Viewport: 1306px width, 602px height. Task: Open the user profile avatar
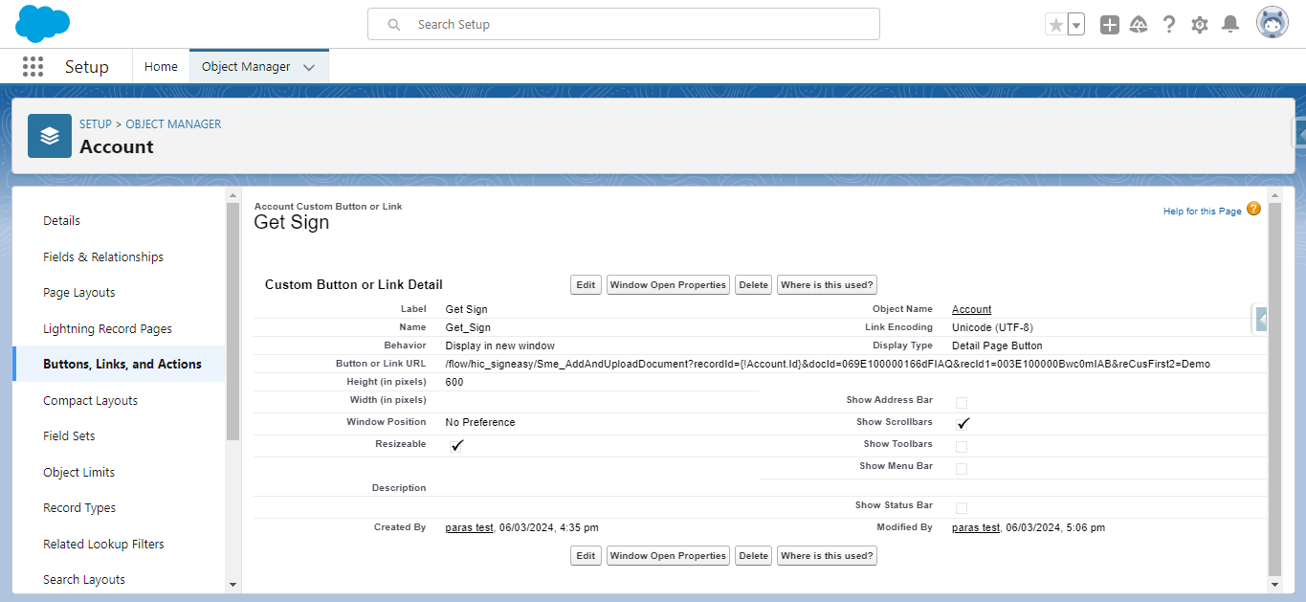(x=1273, y=24)
